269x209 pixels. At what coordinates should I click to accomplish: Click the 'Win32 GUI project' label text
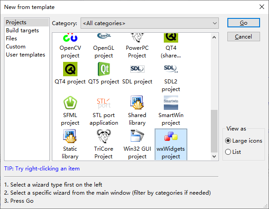coord(137,152)
